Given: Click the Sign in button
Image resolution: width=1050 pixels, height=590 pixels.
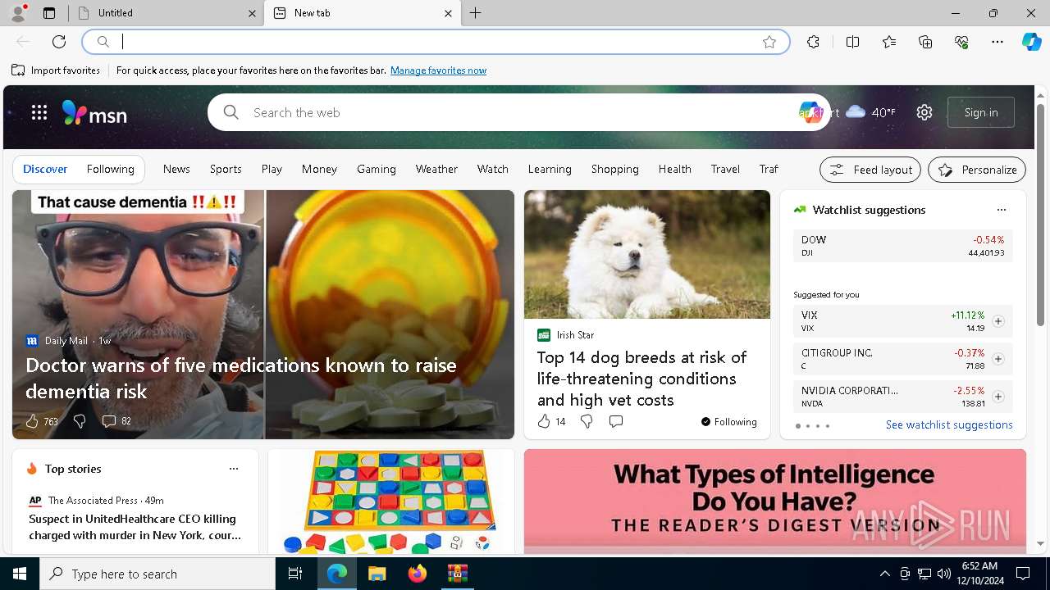Looking at the screenshot, I should pos(981,112).
